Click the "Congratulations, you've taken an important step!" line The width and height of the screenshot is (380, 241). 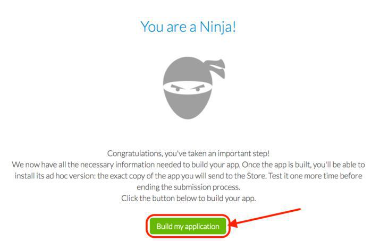coord(189,153)
